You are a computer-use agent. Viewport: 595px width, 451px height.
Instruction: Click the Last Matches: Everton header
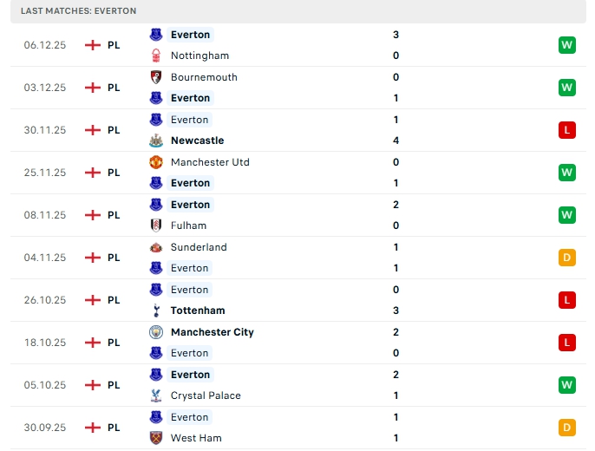[79, 10]
